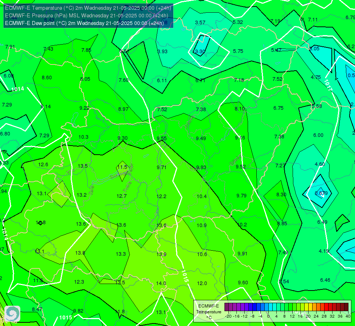Click the '9.22' temperature value

(x=84, y=108)
